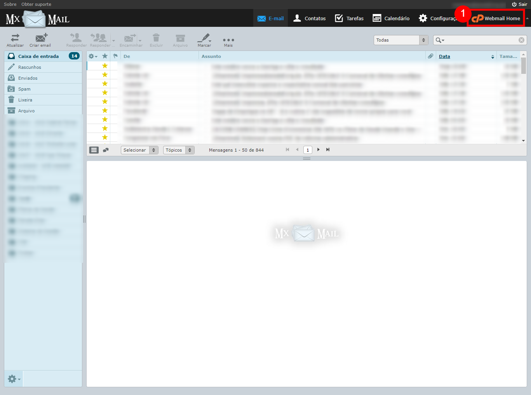This screenshot has width=531, height=395.
Task: Open the Marcar marking tool
Action: [204, 39]
